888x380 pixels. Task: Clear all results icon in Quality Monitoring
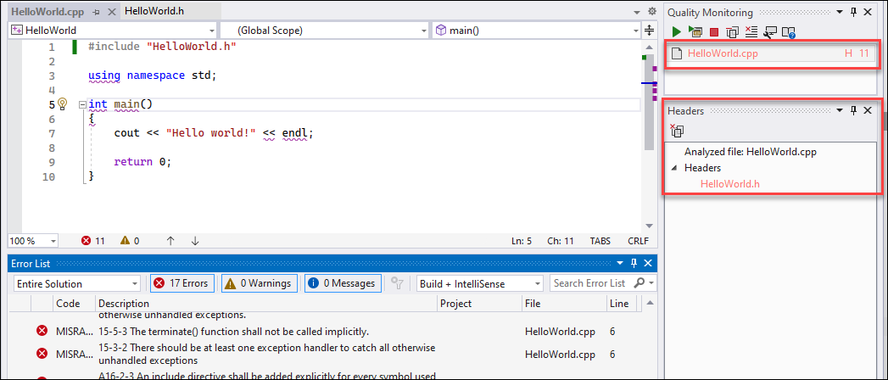coord(751,32)
